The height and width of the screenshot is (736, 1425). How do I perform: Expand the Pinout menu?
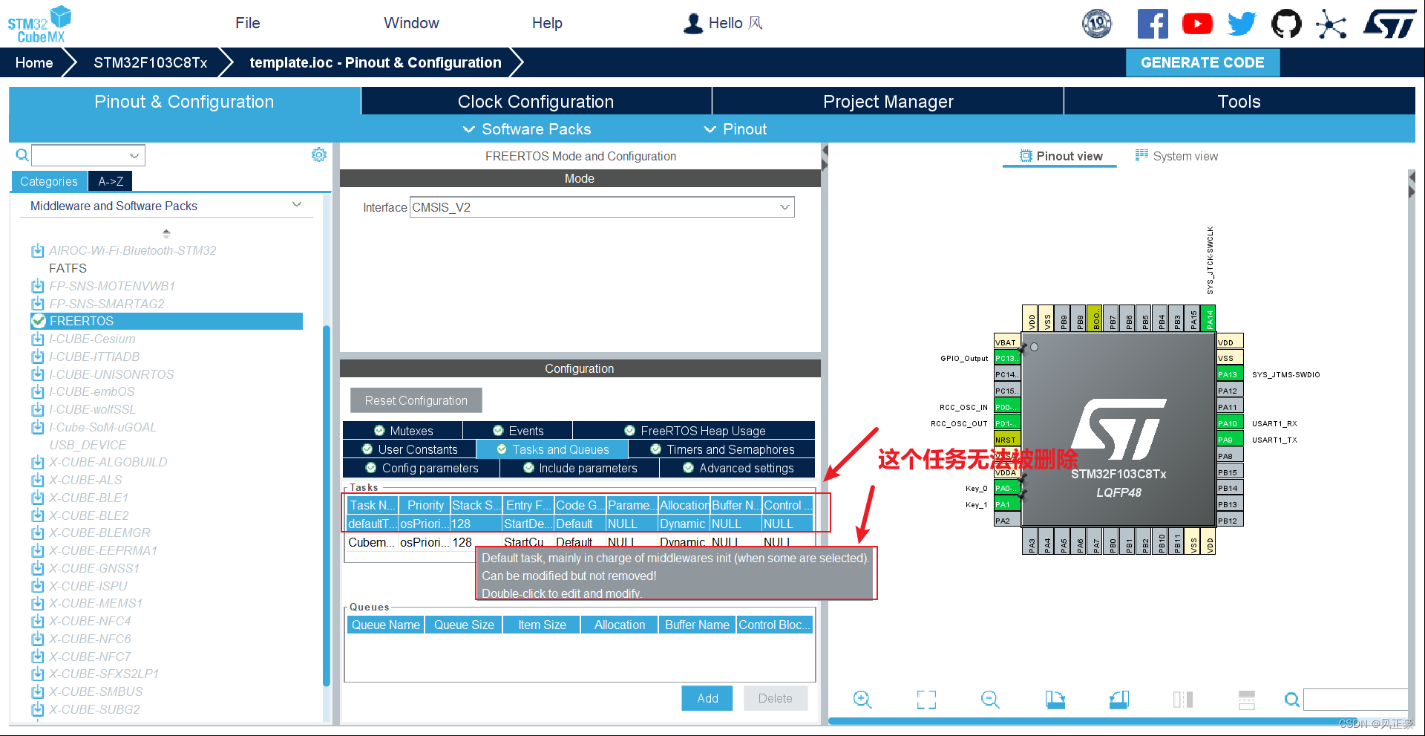pyautogui.click(x=735, y=129)
